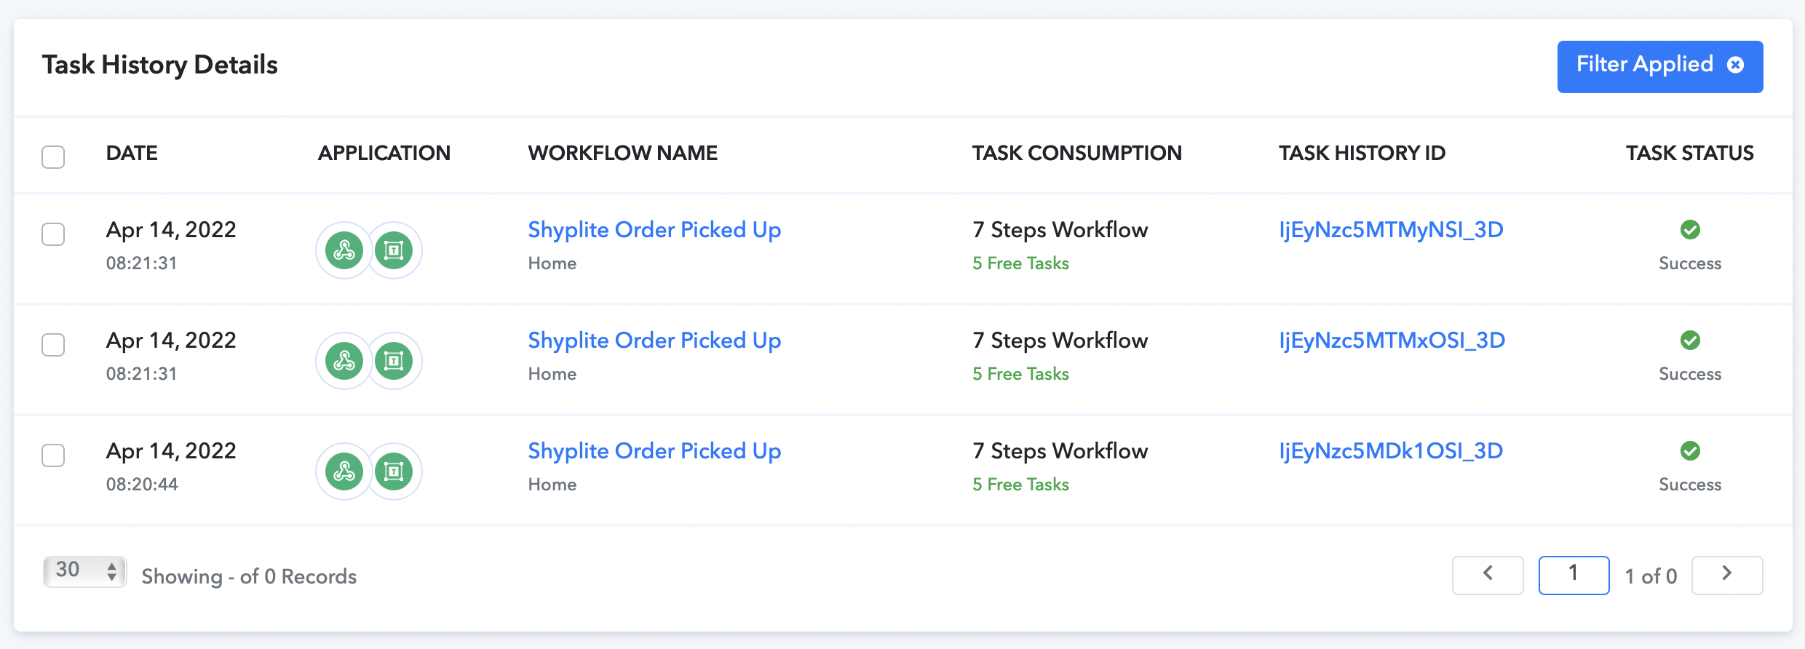Check the first task row checkbox
The width and height of the screenshot is (1805, 649).
pyautogui.click(x=53, y=234)
